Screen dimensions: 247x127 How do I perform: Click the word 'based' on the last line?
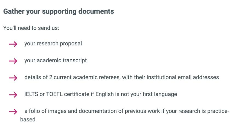[28, 119]
